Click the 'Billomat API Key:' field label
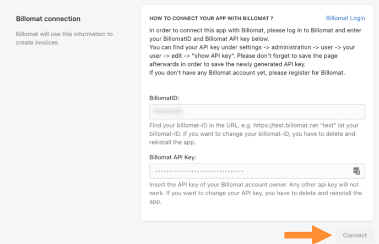379x244 pixels. coord(173,157)
